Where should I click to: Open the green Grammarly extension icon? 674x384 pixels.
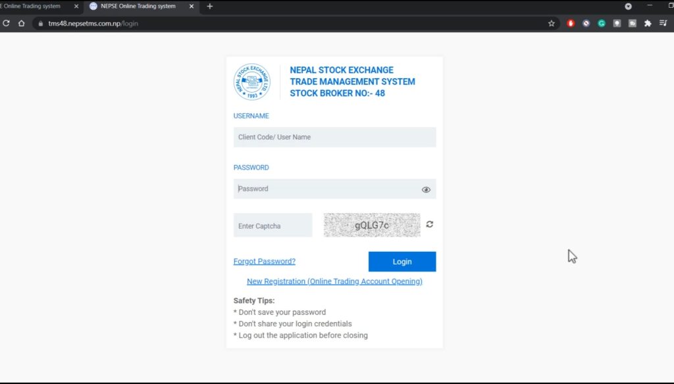(x=602, y=24)
